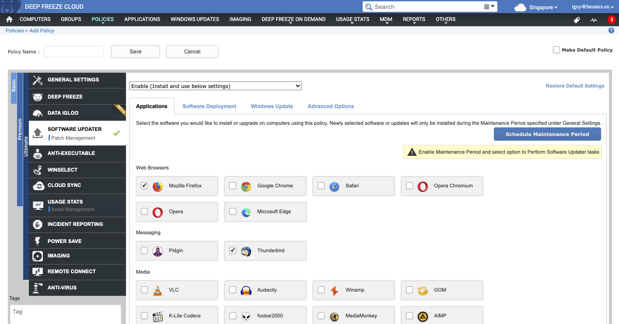The height and width of the screenshot is (324, 619).
Task: Click the search magnifier icon
Action: pyautogui.click(x=369, y=7)
